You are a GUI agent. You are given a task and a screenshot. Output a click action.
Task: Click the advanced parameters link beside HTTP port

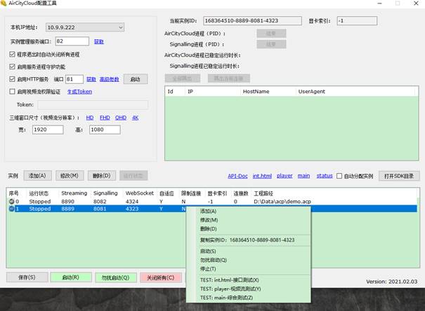pyautogui.click(x=109, y=79)
